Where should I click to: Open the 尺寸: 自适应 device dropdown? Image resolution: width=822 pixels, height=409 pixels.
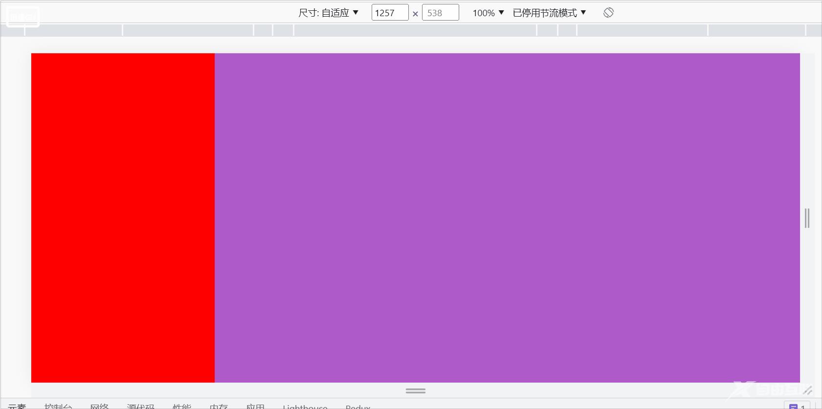coord(328,13)
